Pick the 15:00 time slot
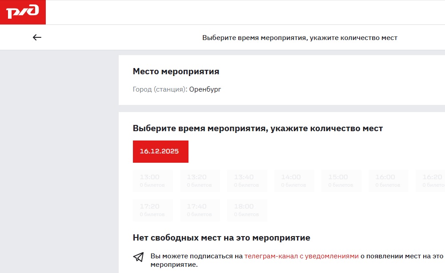The width and height of the screenshot is (445, 273). (341, 181)
